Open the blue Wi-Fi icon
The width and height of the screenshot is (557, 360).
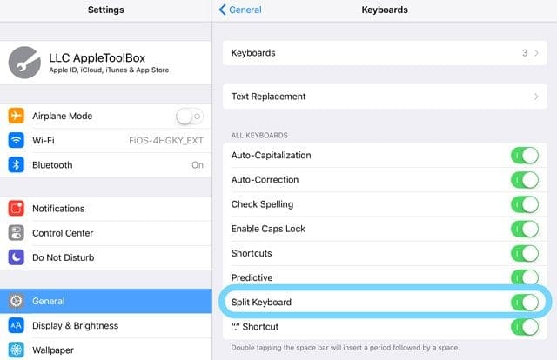coord(16,140)
